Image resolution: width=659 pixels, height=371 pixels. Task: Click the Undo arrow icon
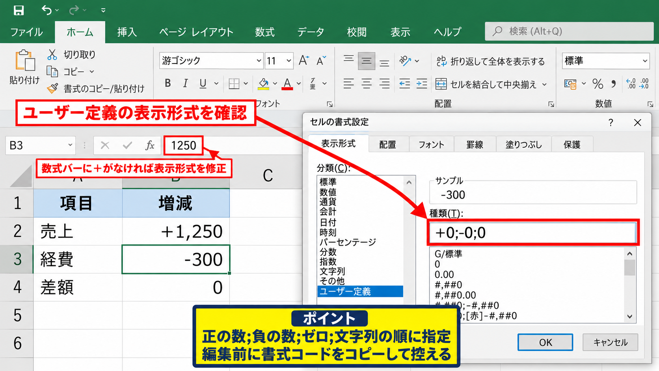(x=47, y=10)
